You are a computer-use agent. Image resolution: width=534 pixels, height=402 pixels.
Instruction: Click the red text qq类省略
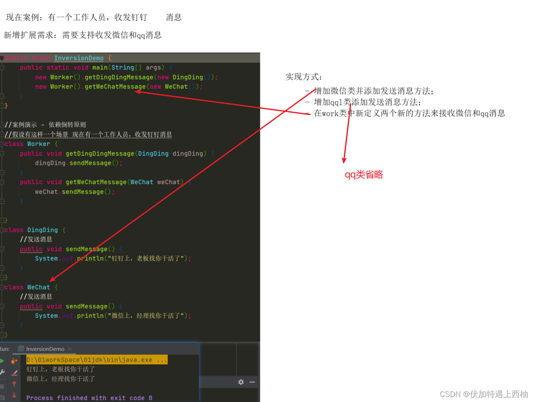364,175
